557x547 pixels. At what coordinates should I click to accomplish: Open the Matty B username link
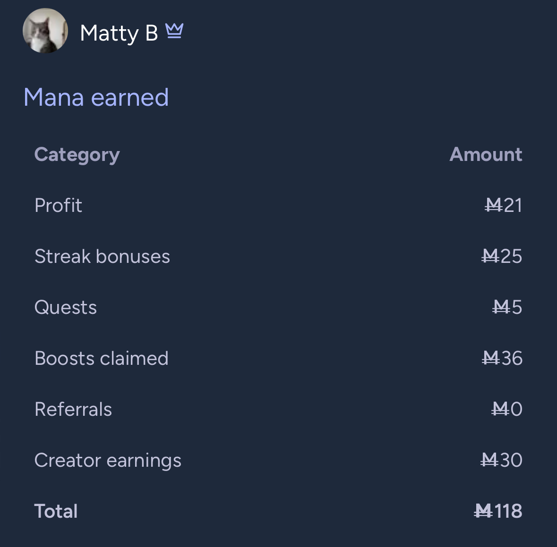point(119,34)
